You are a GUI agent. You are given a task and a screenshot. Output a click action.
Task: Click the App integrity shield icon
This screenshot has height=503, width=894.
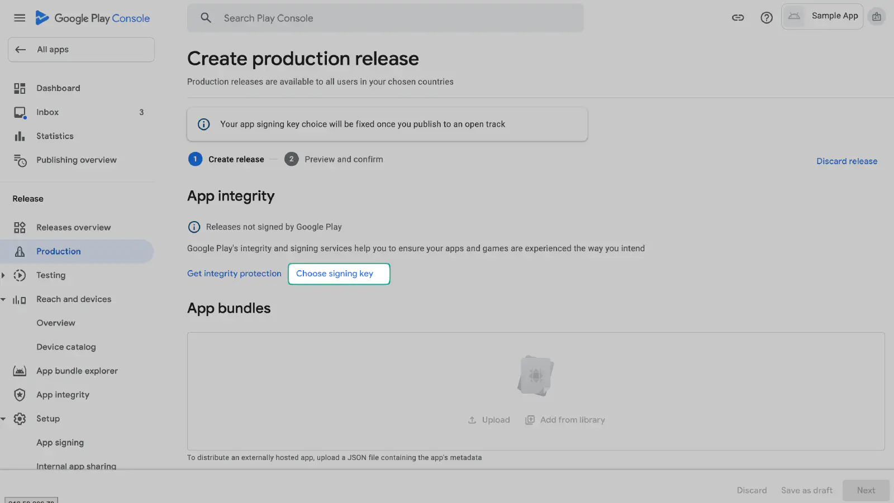click(x=20, y=395)
